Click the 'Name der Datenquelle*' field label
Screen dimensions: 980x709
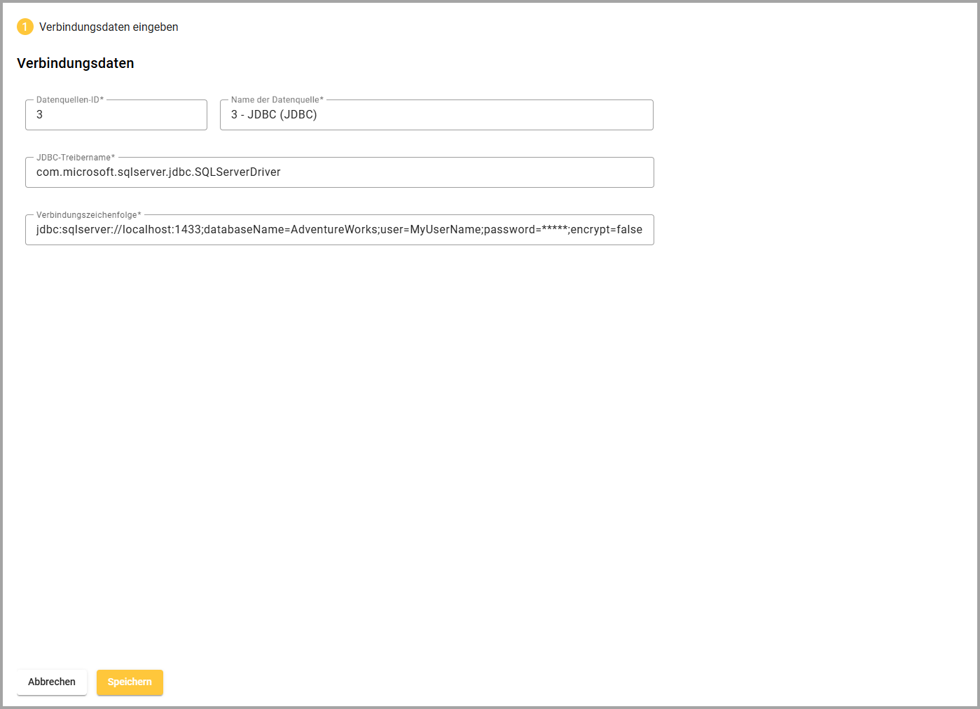tap(277, 100)
